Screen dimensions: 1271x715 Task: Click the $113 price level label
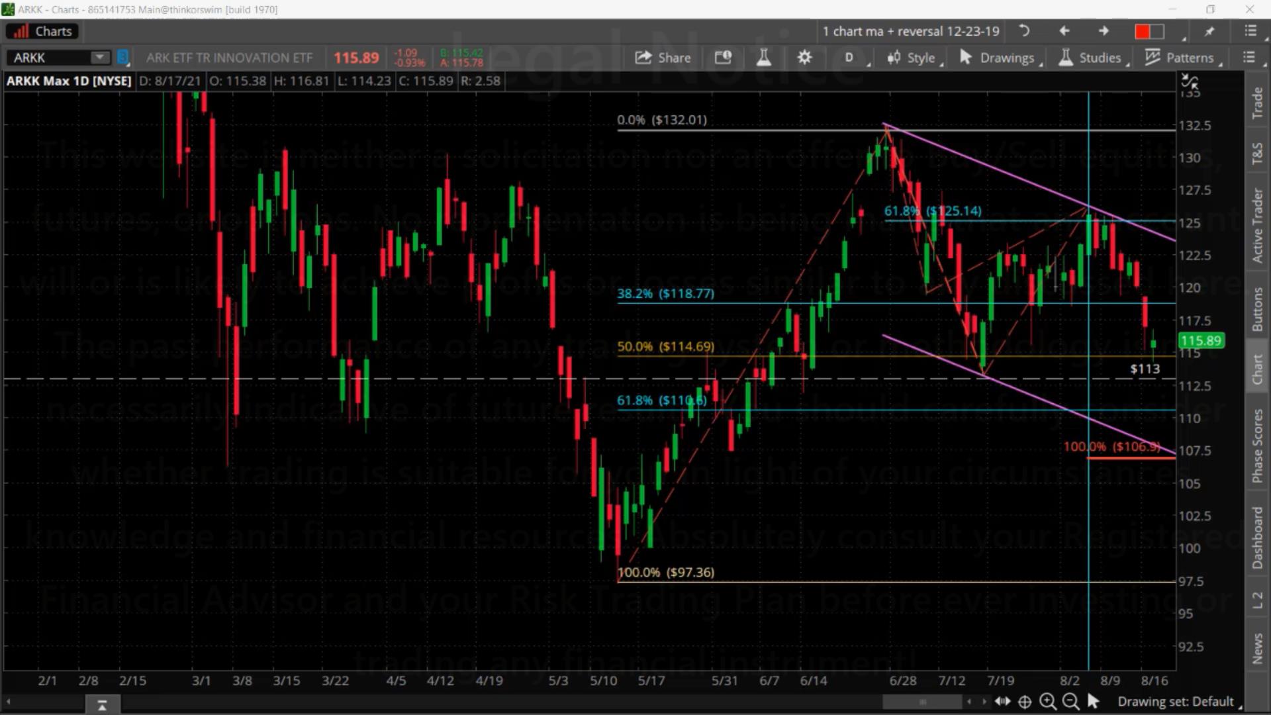(x=1145, y=369)
